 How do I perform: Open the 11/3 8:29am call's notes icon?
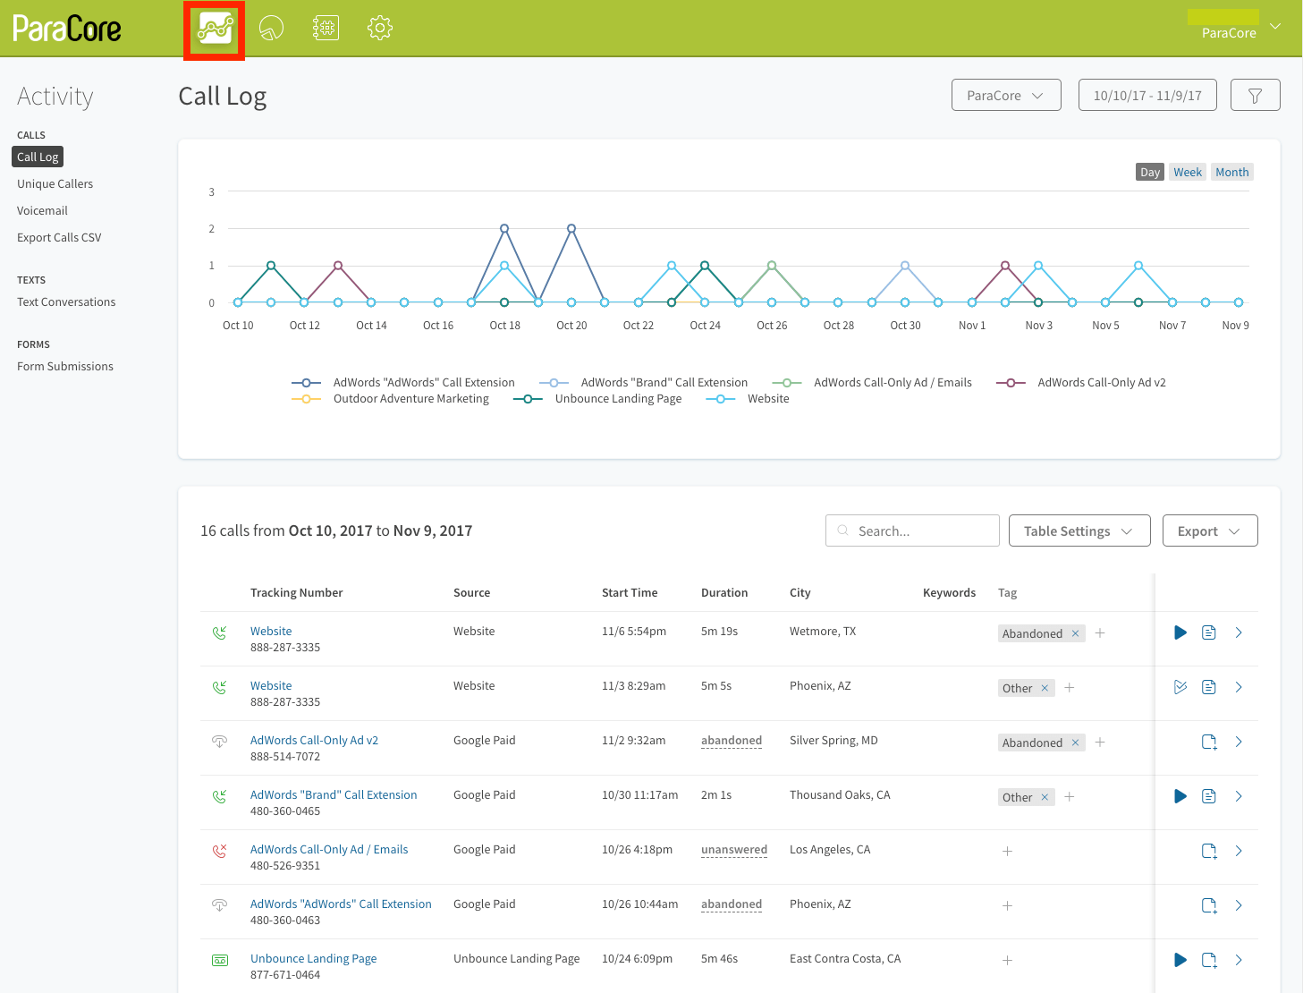tap(1209, 687)
